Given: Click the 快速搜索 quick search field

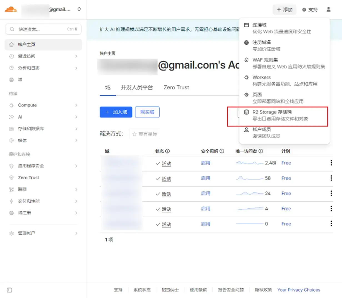Looking at the screenshot, I should [x=43, y=29].
